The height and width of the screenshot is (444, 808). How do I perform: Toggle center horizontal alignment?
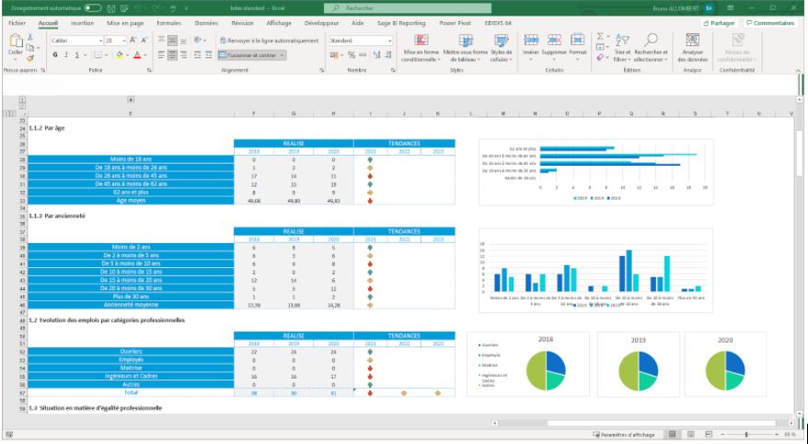(173, 55)
